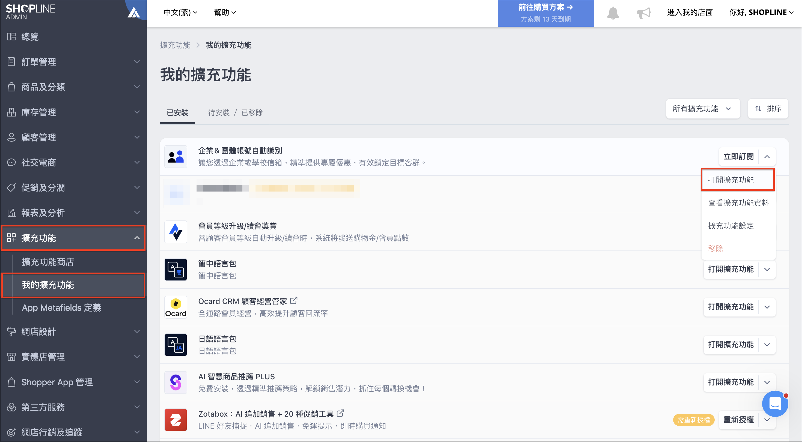Viewport: 802px width, 442px height.
Task: Select 打開擴充功能 in the dropdown menu
Action: [738, 180]
